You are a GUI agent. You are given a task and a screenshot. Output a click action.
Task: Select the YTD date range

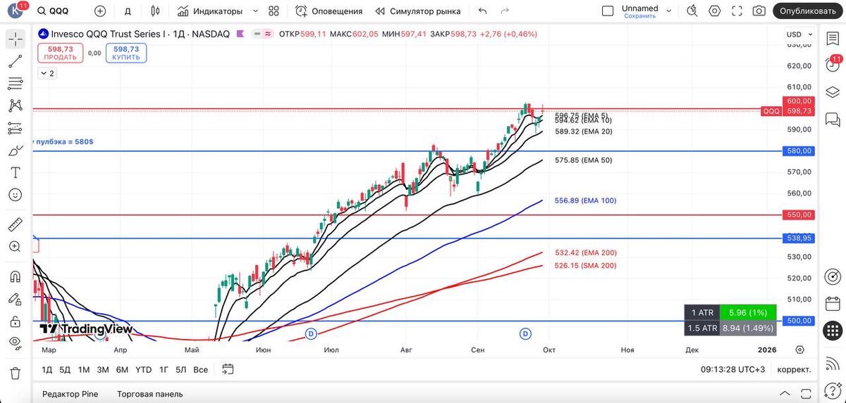coord(143,369)
